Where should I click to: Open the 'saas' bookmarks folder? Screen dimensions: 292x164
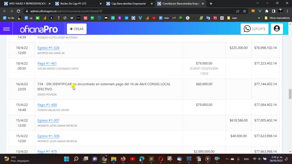point(232,18)
